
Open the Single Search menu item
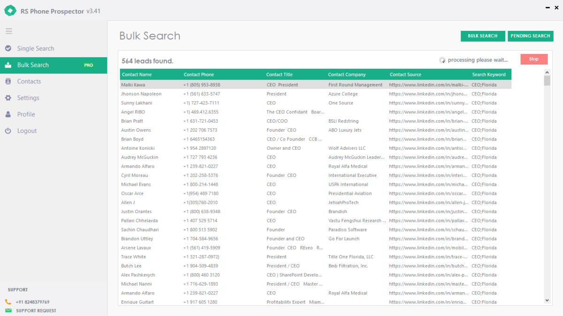pyautogui.click(x=35, y=49)
